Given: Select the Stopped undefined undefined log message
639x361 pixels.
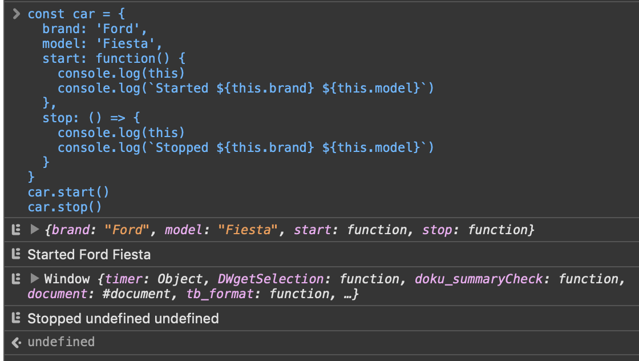Looking at the screenshot, I should pos(123,318).
